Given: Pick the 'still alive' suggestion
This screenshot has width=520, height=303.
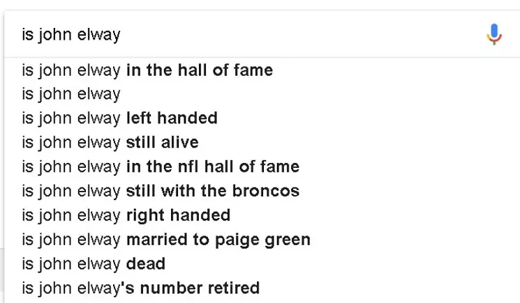Looking at the screenshot, I should 262,143.
